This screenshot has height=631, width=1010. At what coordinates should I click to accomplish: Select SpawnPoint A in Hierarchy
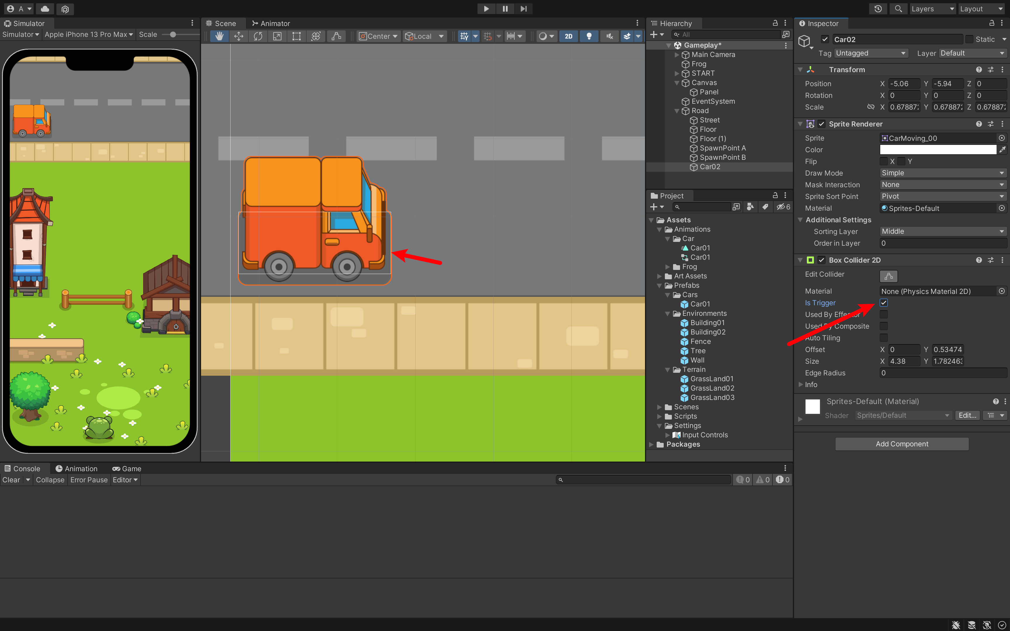coord(722,148)
